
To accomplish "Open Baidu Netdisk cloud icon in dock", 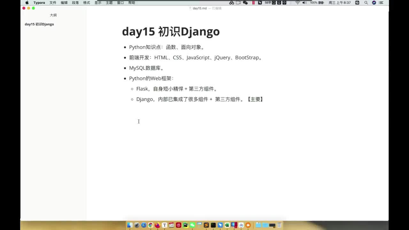I will pos(241,225).
